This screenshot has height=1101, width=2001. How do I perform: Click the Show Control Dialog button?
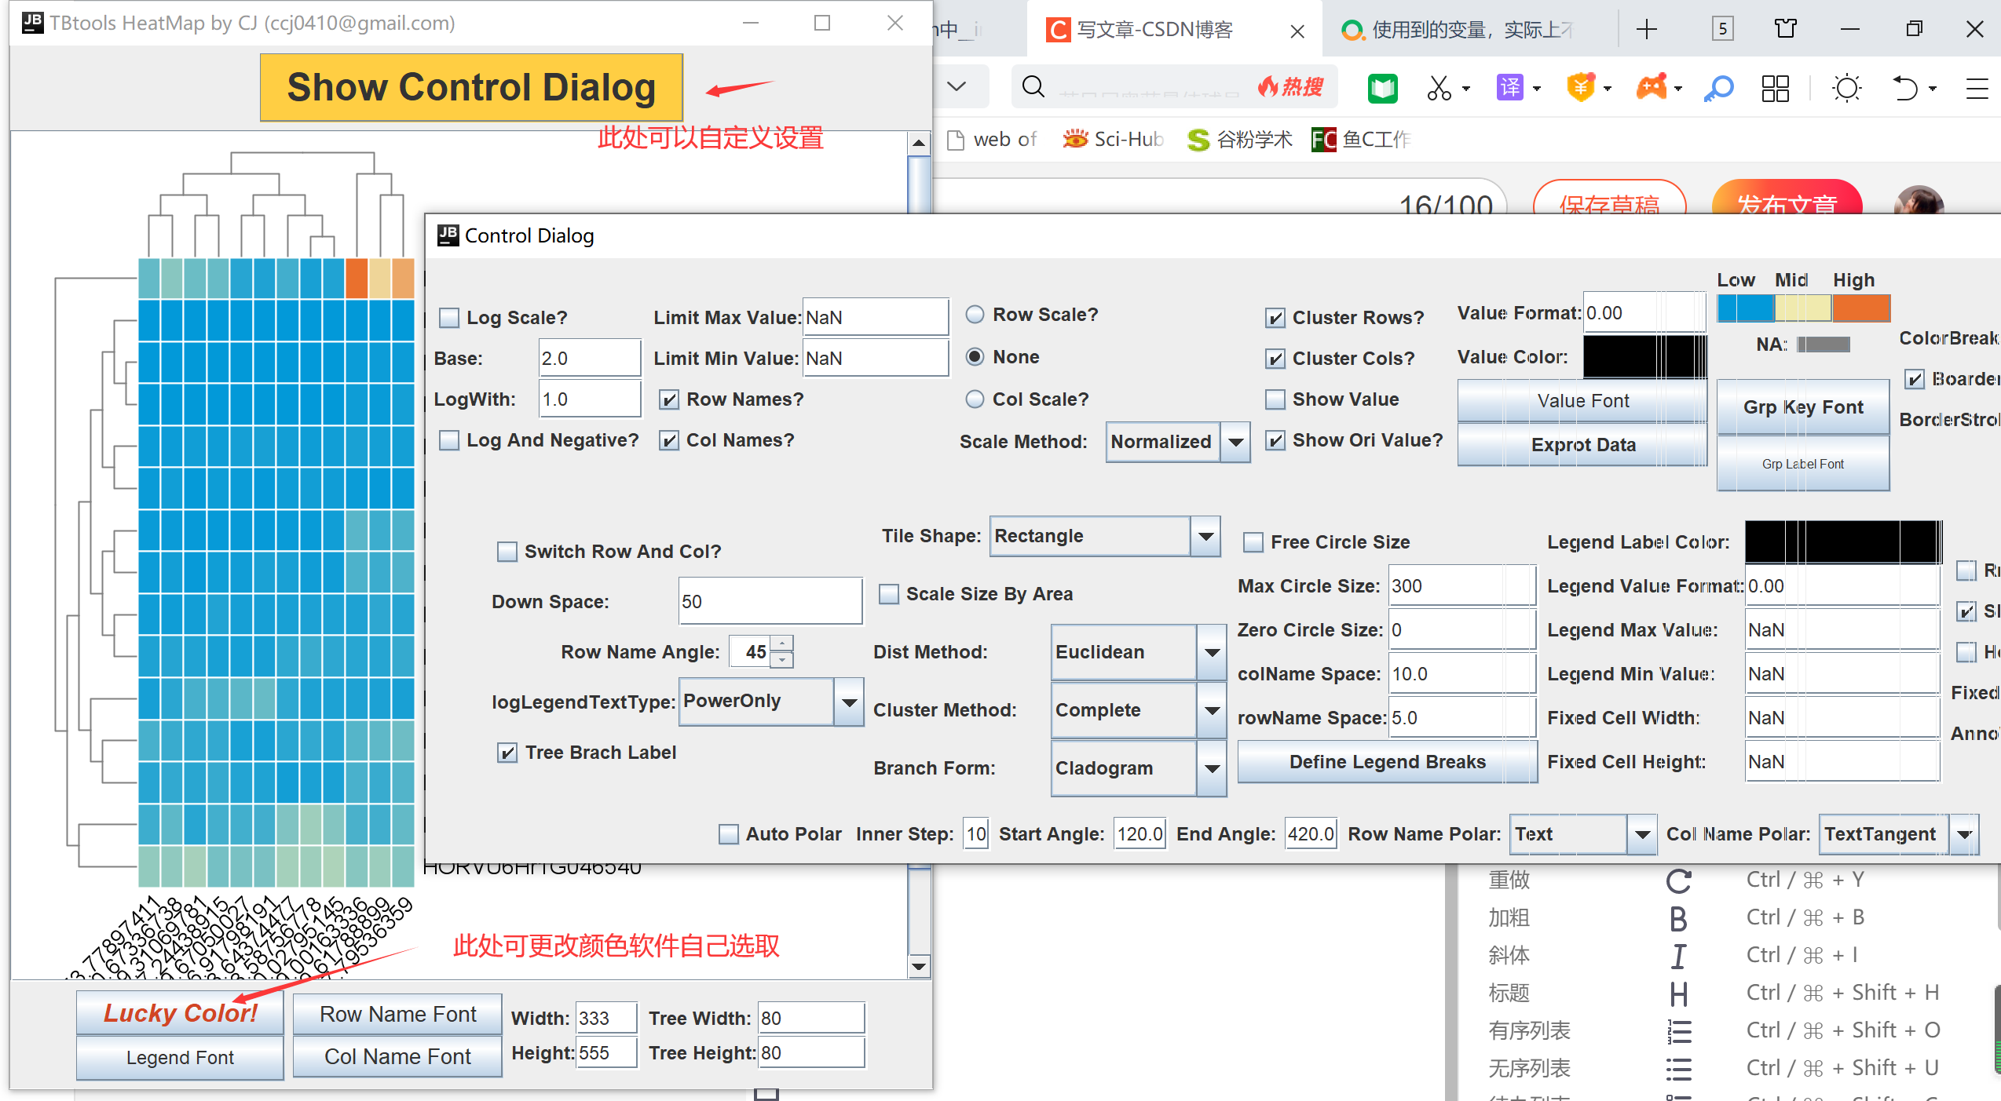[471, 87]
